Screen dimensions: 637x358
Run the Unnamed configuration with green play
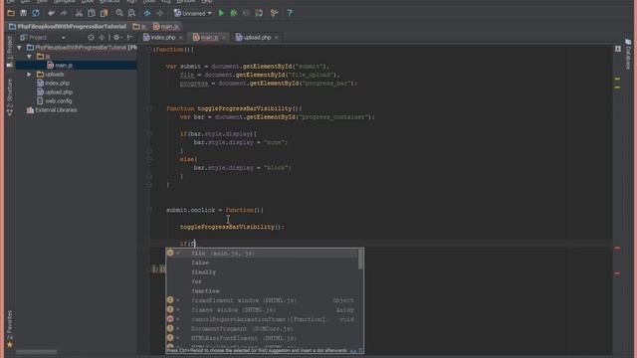(x=221, y=13)
